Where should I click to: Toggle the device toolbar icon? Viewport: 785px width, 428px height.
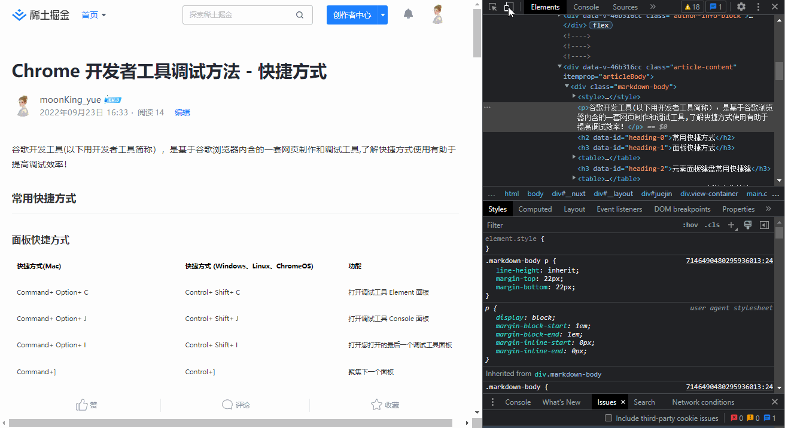pos(509,7)
